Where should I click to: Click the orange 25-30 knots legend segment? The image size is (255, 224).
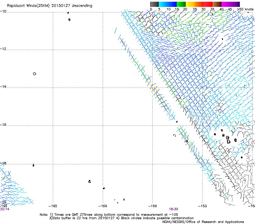(199, 4)
